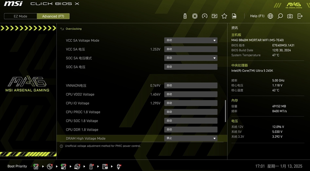
Task: Open the DRAM High Voltage Mode dropdown
Action: (190, 139)
